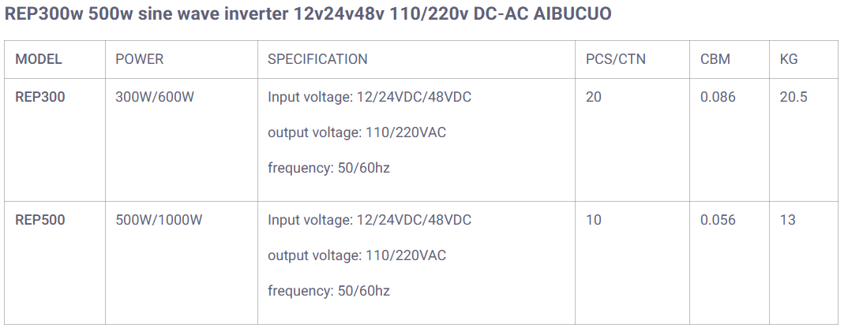This screenshot has height=335, width=848.
Task: Select the 10 pieces per carton value
Action: (594, 221)
